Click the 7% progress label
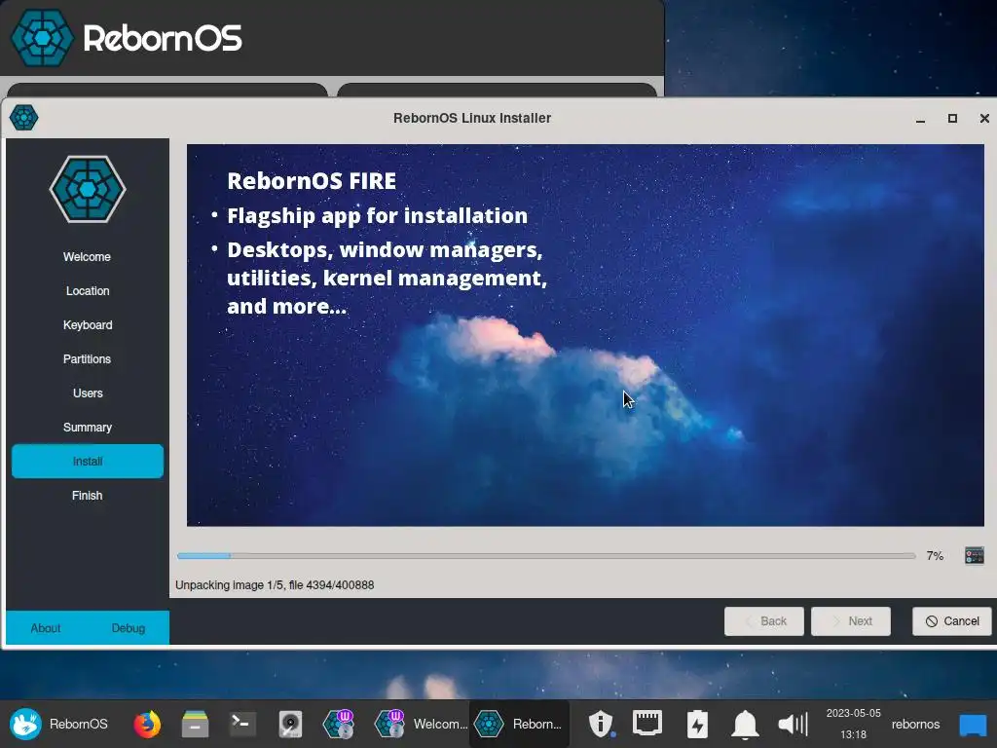 [935, 556]
